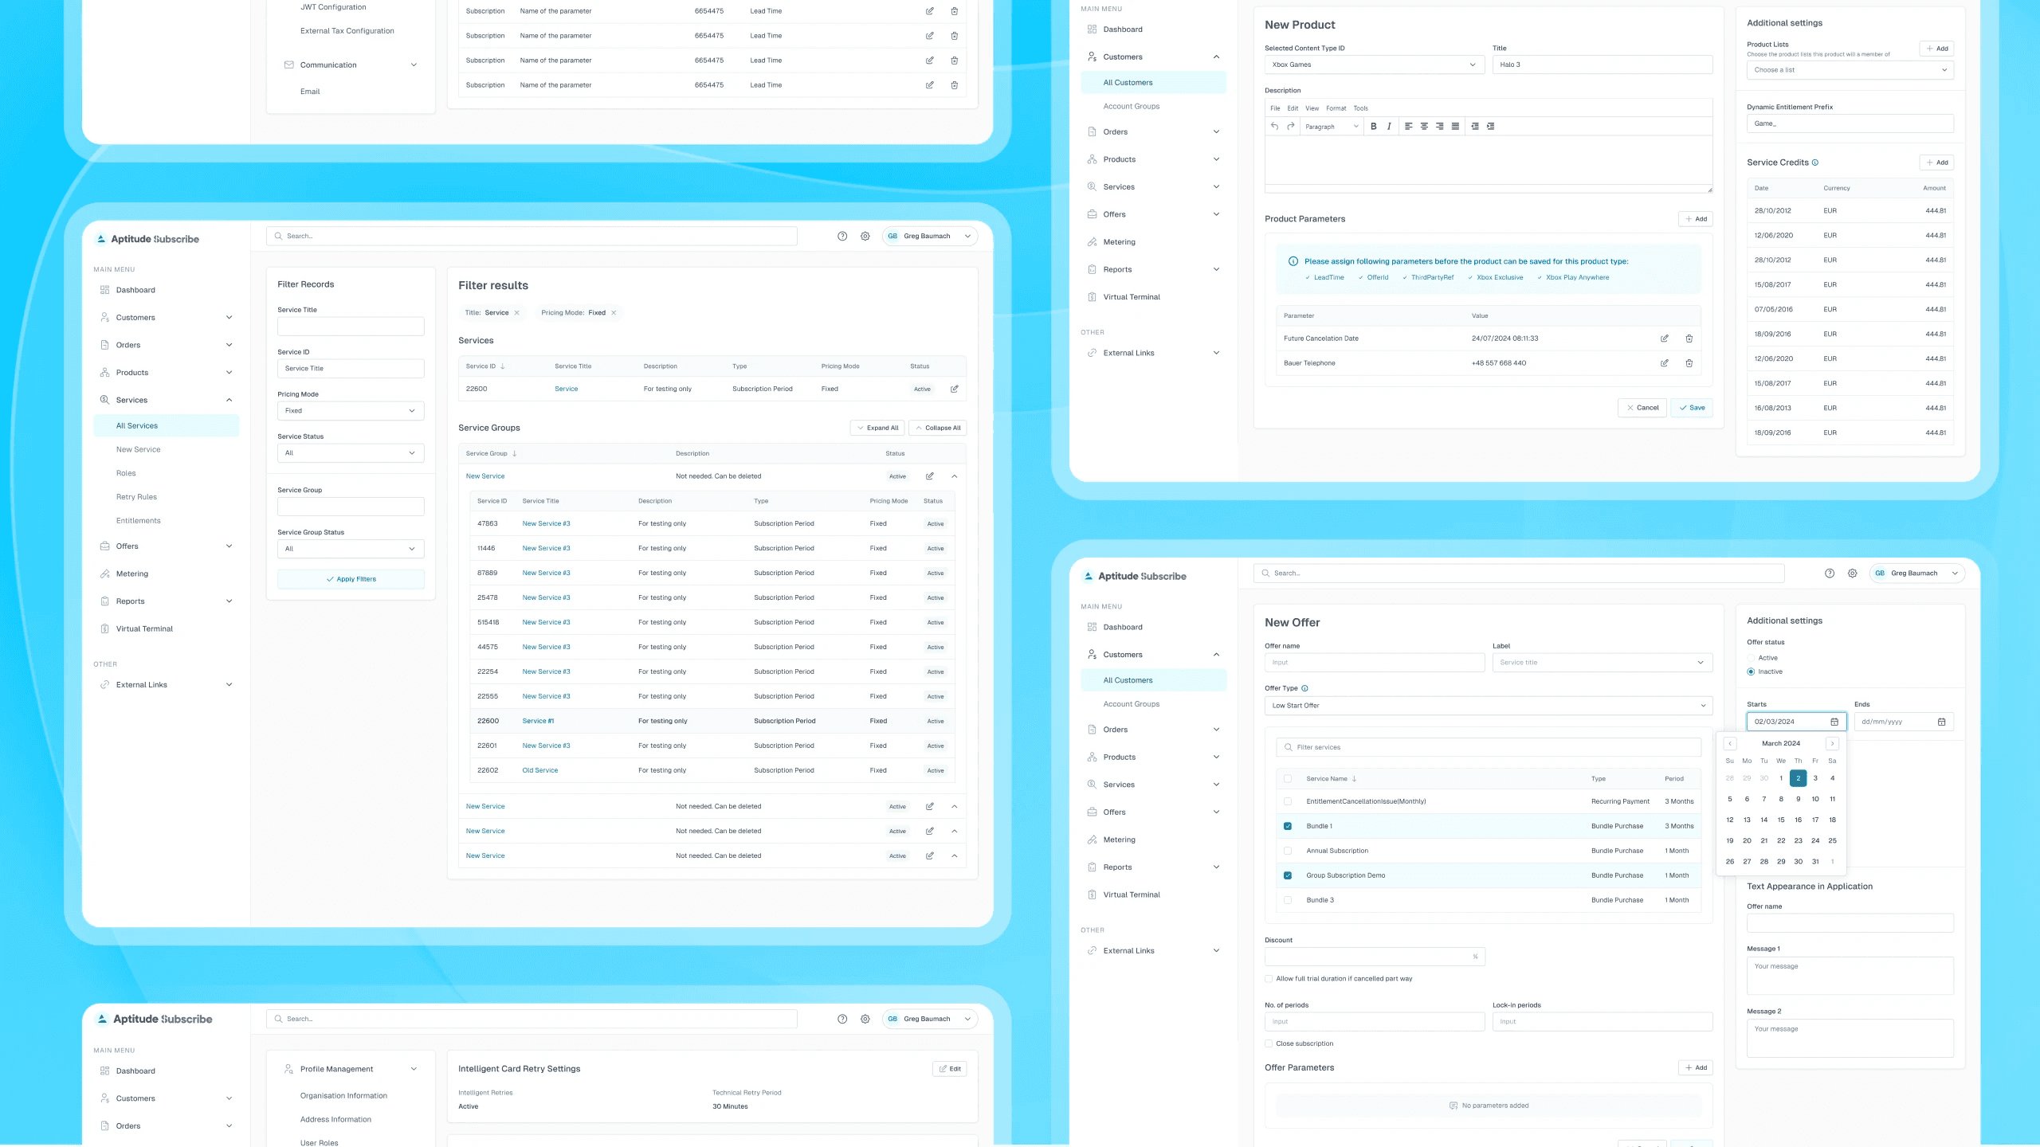Select March 15 in the calendar
This screenshot has width=2040, height=1147.
[x=1781, y=820]
